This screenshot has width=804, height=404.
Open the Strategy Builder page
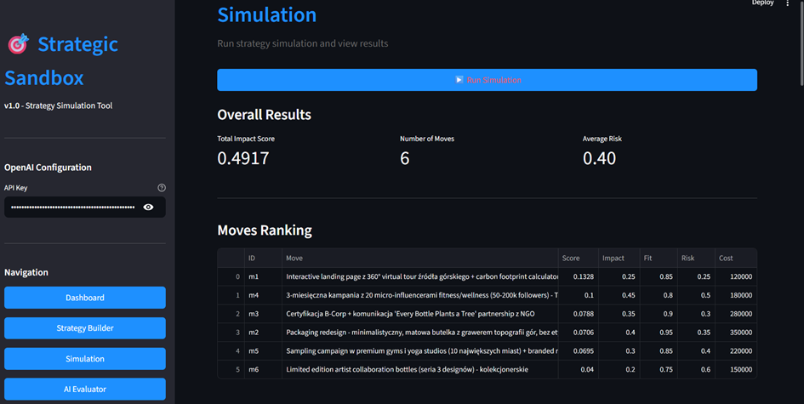click(x=85, y=328)
